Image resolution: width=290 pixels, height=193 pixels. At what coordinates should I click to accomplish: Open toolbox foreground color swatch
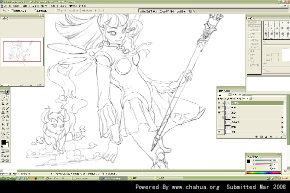point(3,143)
